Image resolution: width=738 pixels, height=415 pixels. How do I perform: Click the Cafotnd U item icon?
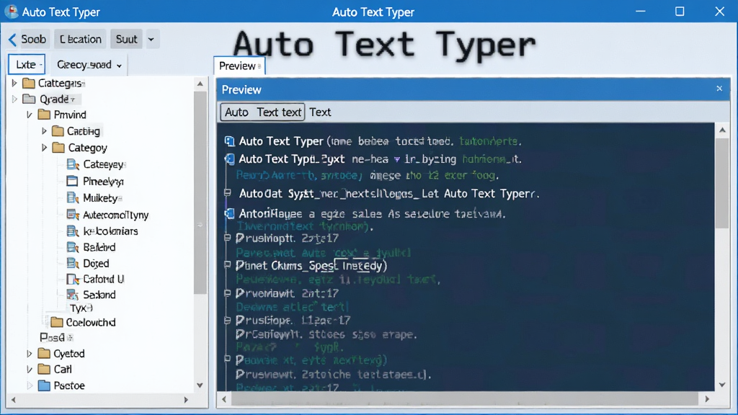point(73,279)
